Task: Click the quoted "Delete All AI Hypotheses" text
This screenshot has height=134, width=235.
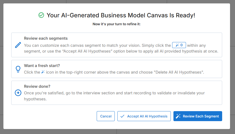Action: point(179,72)
